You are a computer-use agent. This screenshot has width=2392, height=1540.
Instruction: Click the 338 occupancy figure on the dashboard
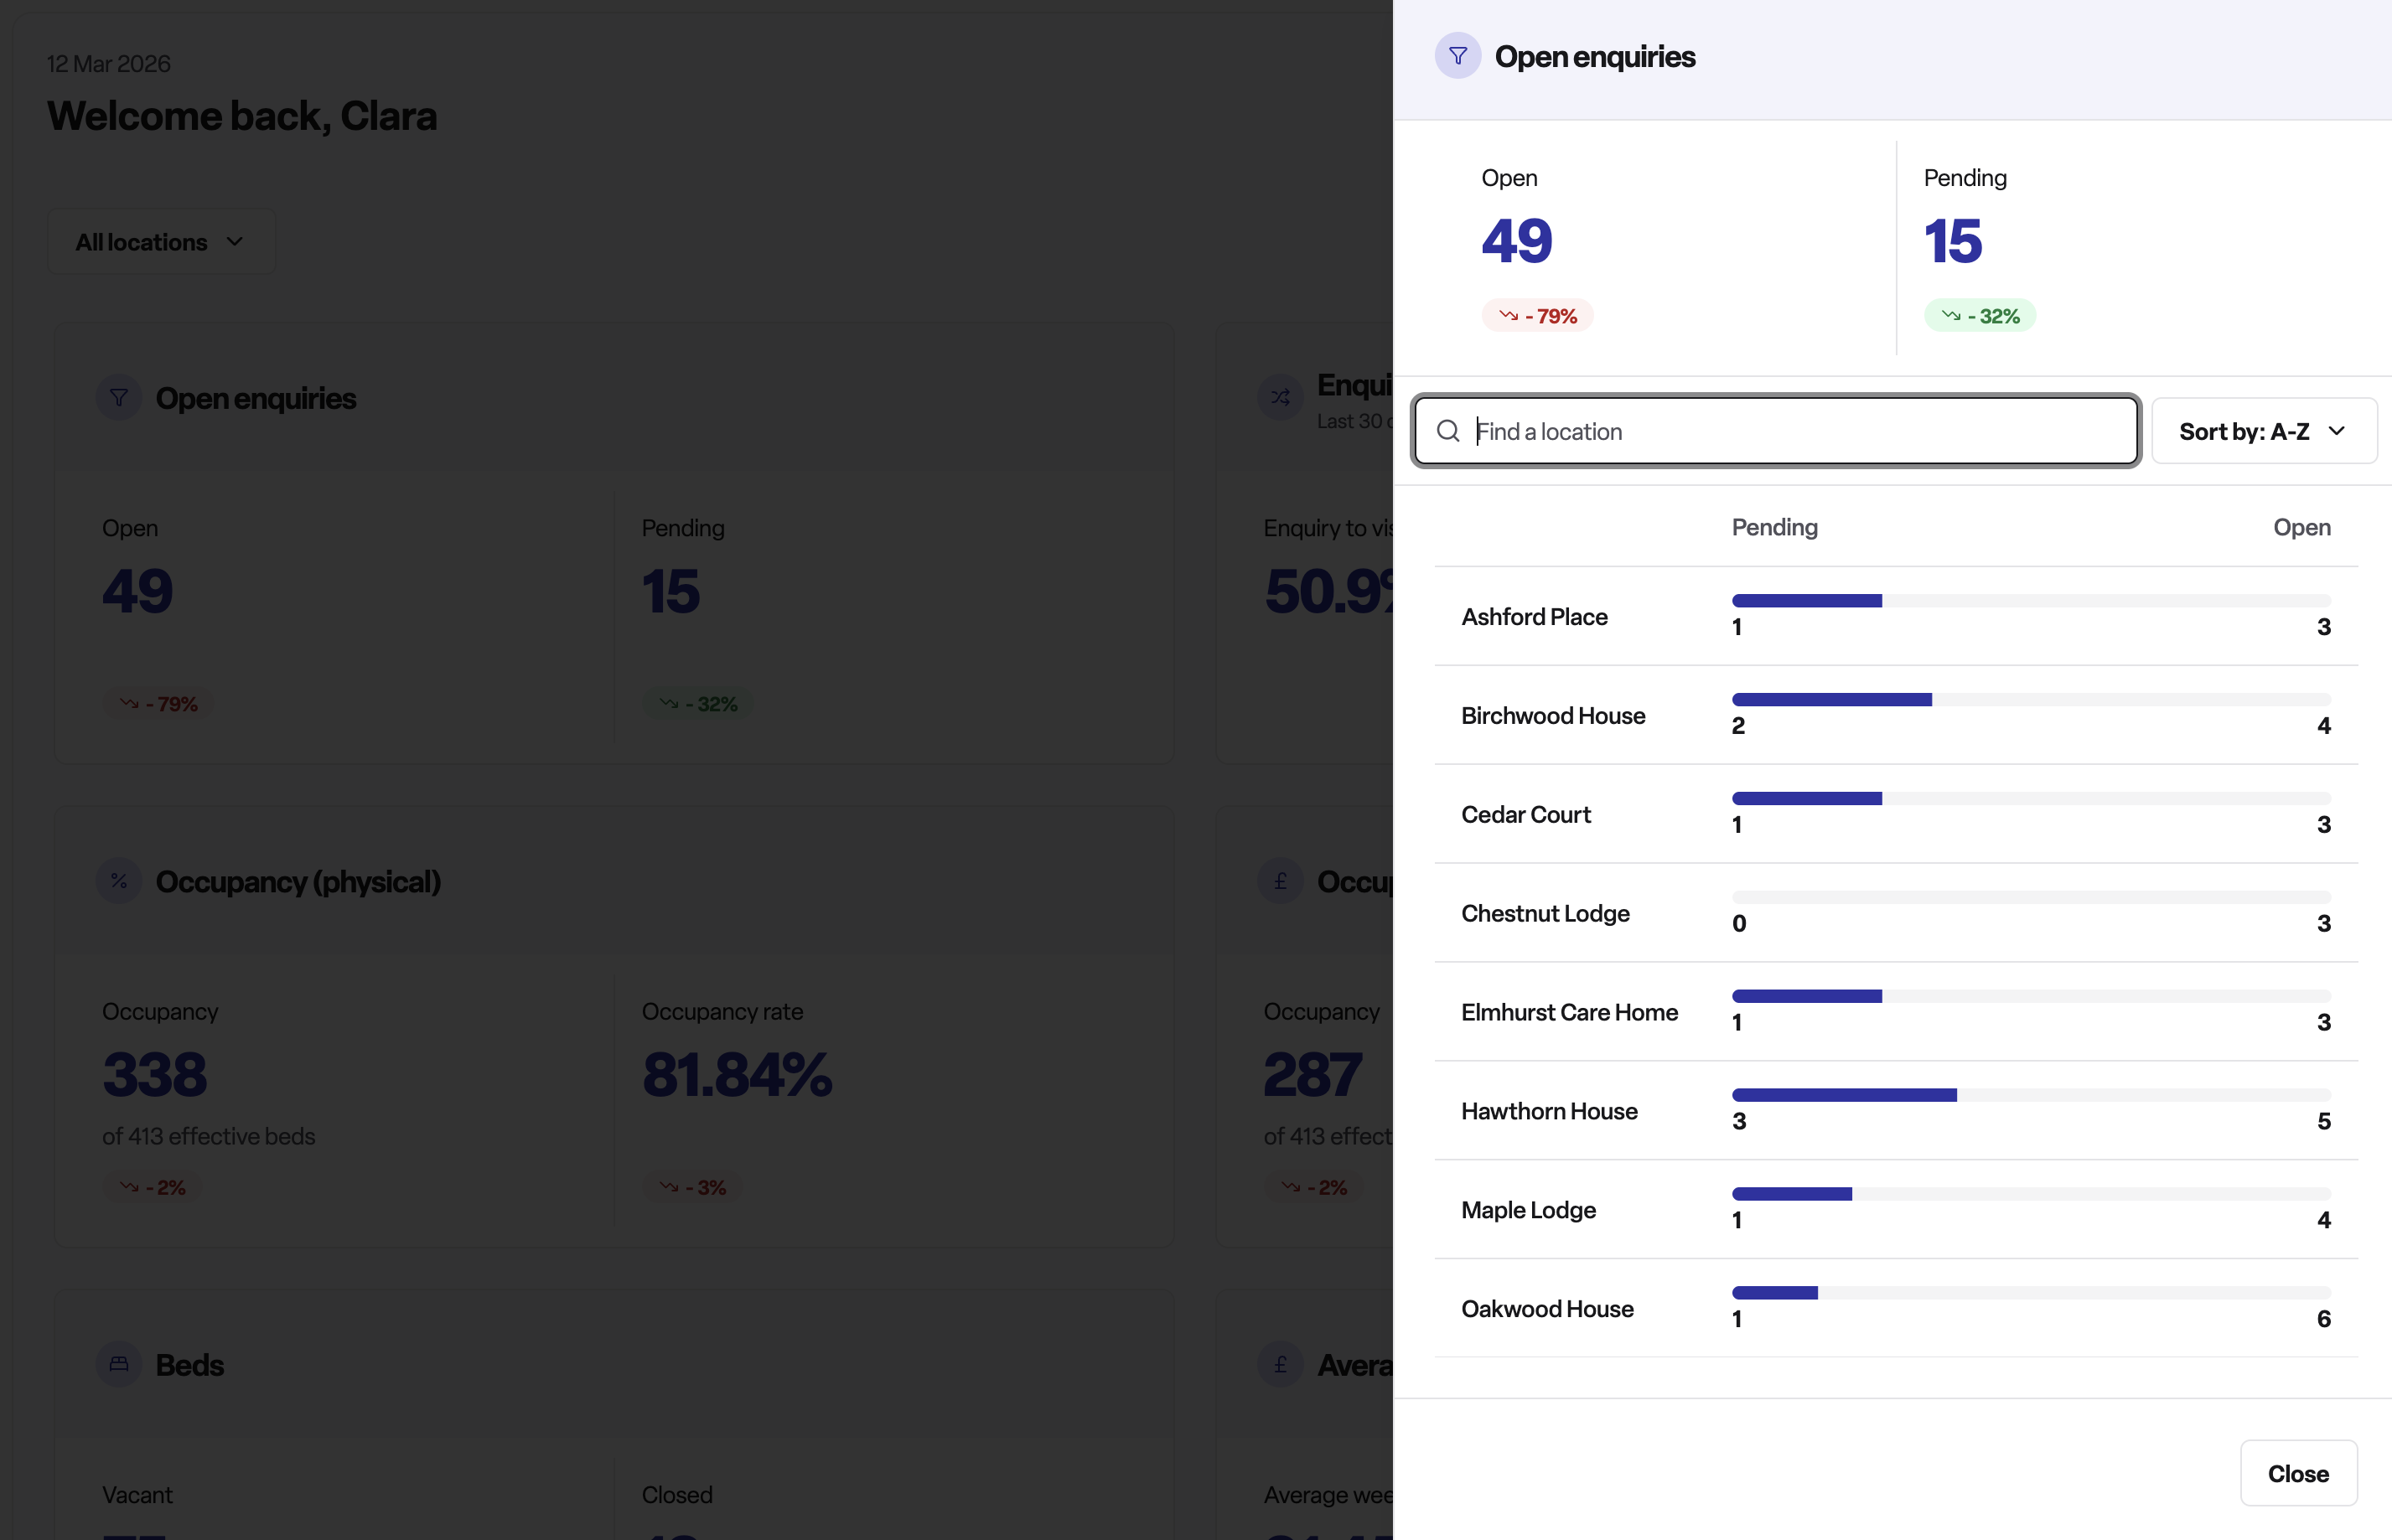155,1074
